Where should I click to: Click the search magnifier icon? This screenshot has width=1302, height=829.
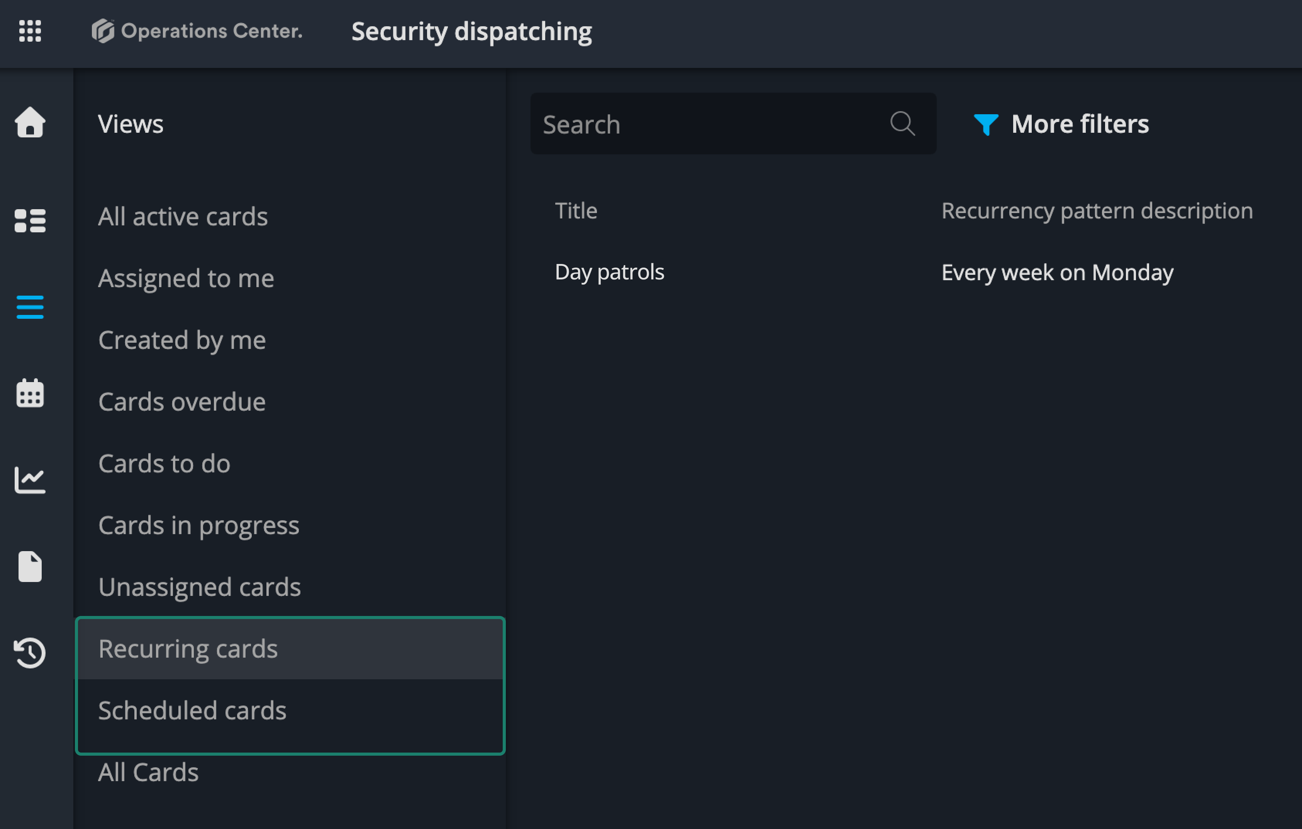902,124
